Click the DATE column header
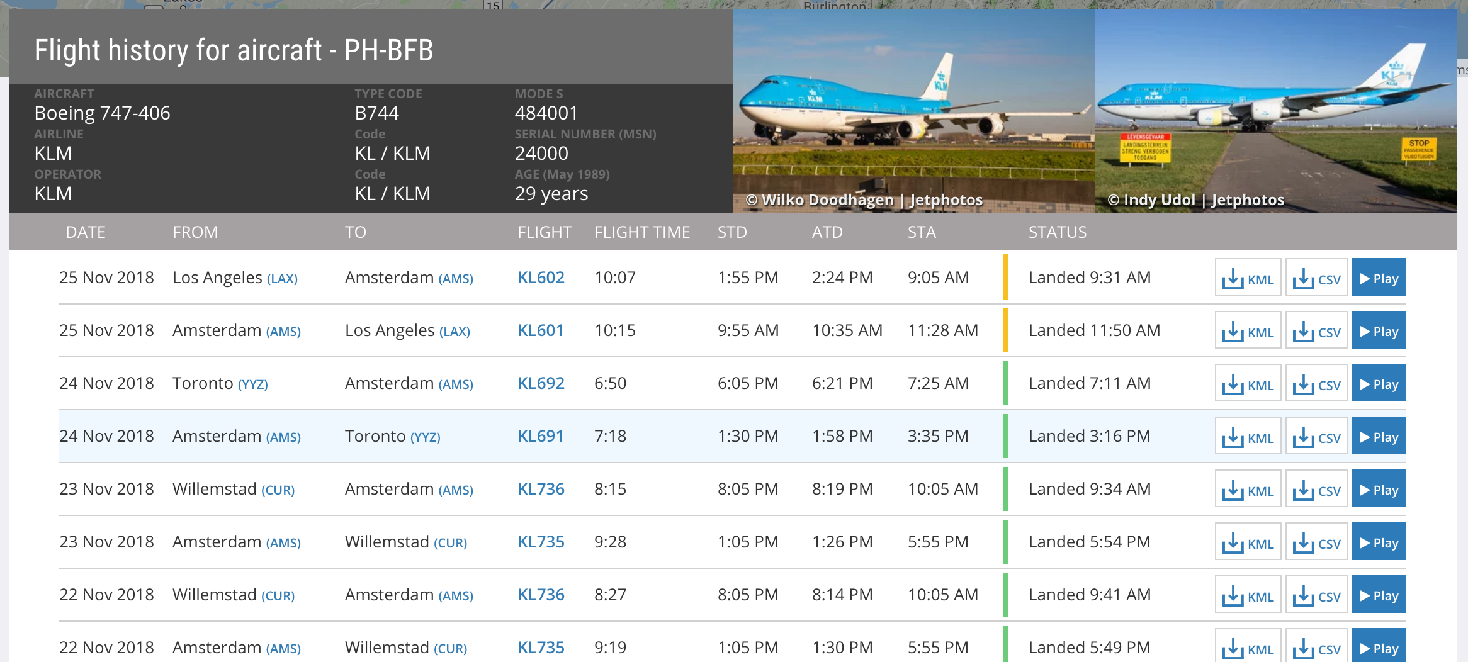1468x662 pixels. 86,232
